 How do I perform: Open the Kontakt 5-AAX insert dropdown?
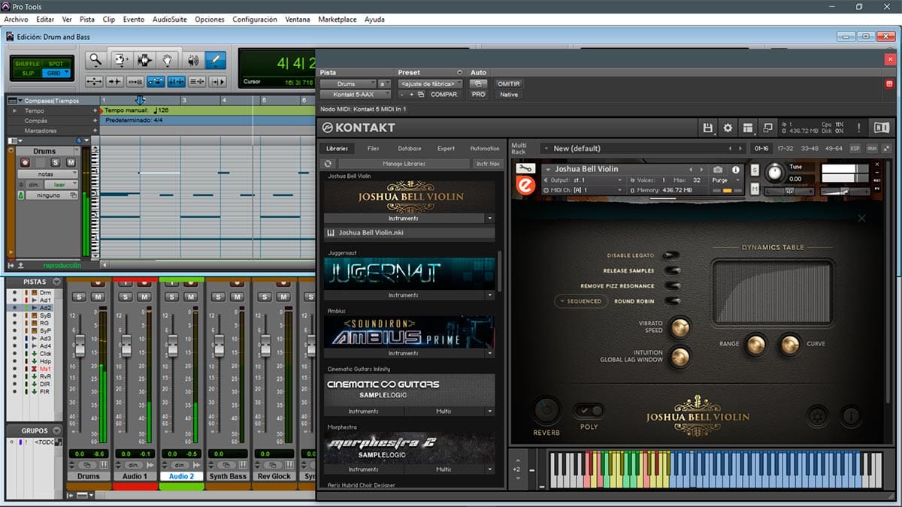tap(356, 95)
